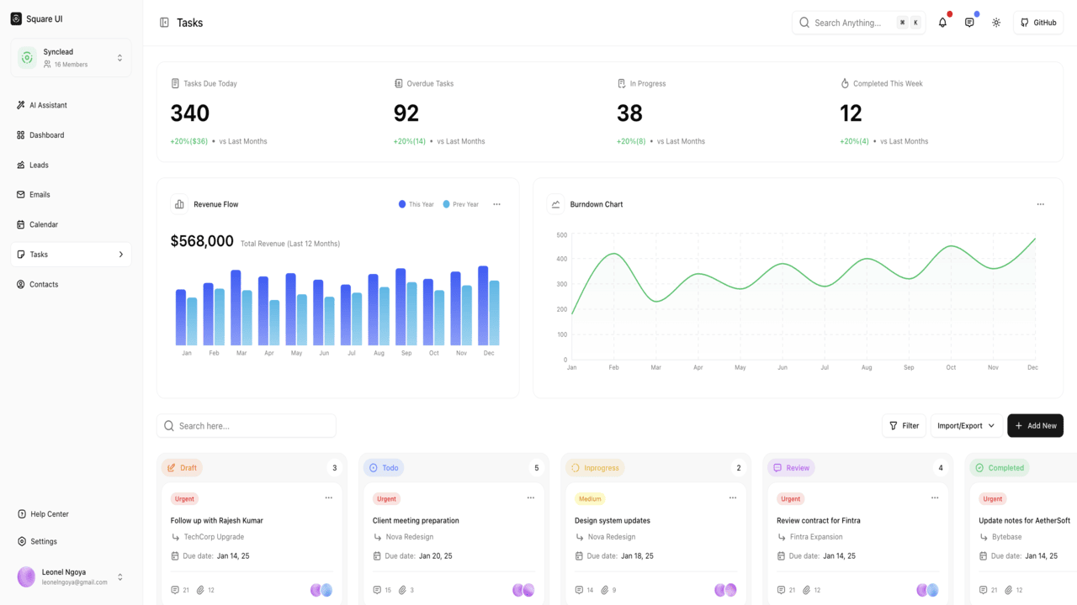Open Follow up with Rajesh Kumar task

[x=217, y=521]
